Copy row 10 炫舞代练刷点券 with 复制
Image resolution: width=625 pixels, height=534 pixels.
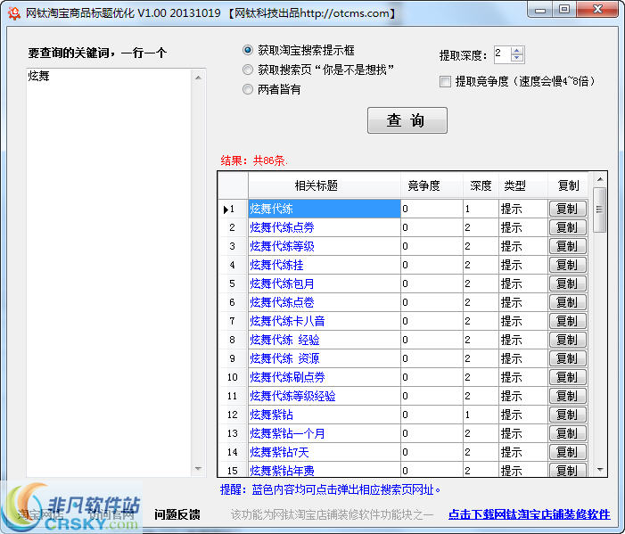point(568,377)
